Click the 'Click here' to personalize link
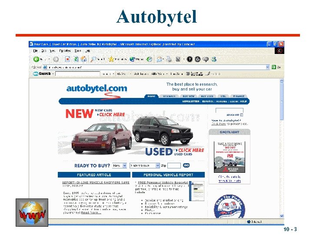This screenshot has height=235, width=313. point(219,124)
